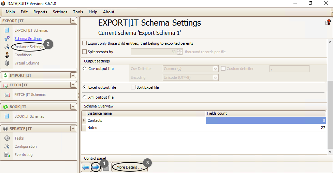Open the Help menu
The width and height of the screenshot is (333, 173).
pos(93,12)
